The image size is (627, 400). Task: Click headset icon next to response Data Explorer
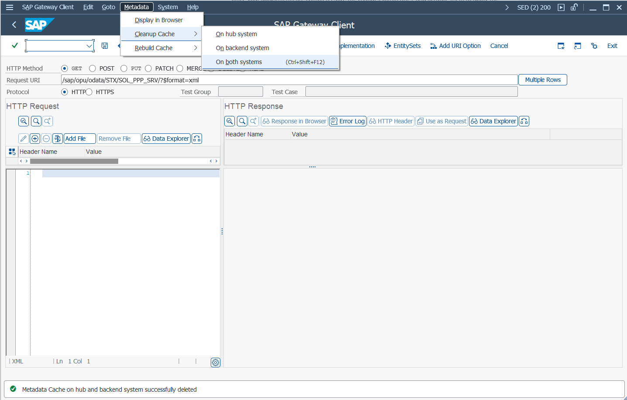point(524,121)
